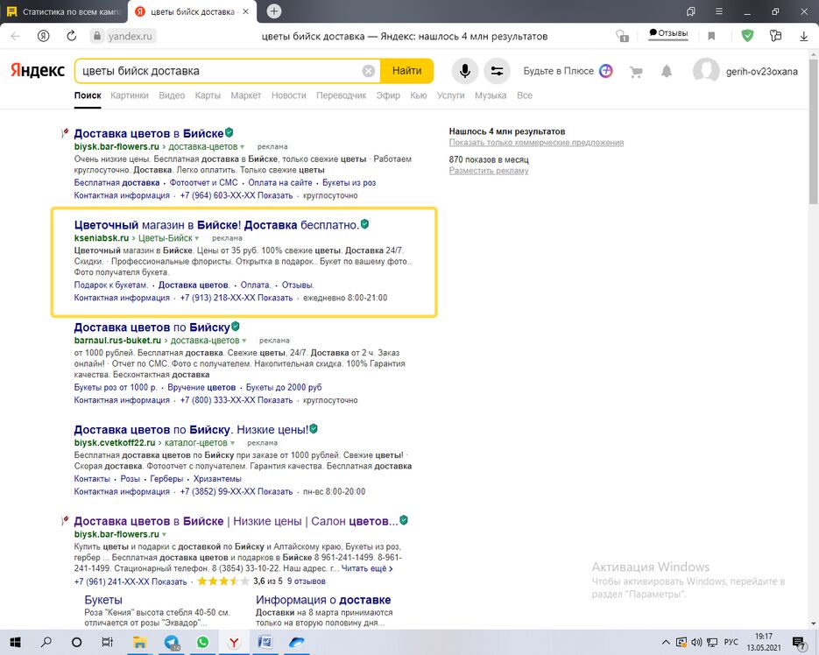Switch to Картинки search tab

(x=130, y=95)
